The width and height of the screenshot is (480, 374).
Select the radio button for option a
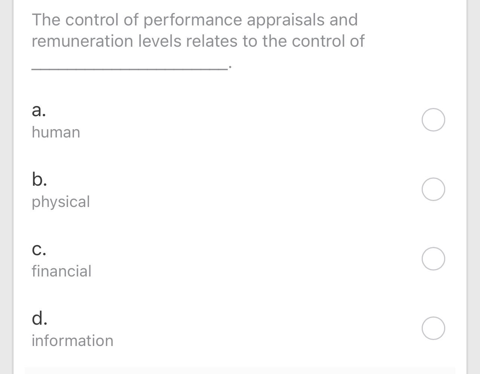[433, 120]
